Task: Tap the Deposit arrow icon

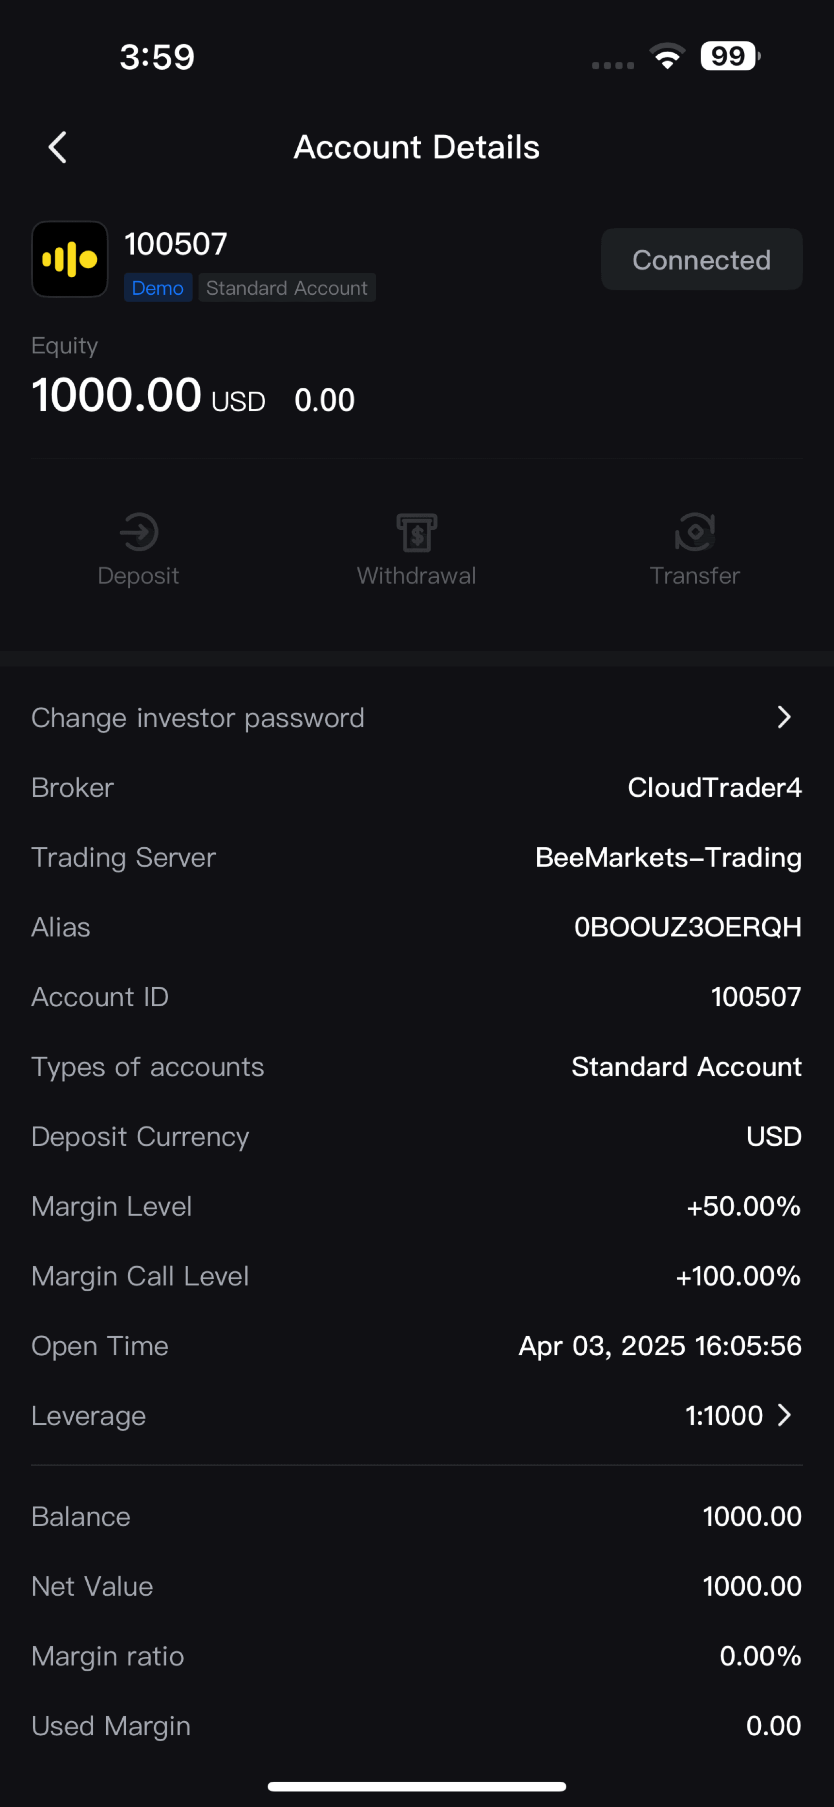Action: click(x=138, y=532)
